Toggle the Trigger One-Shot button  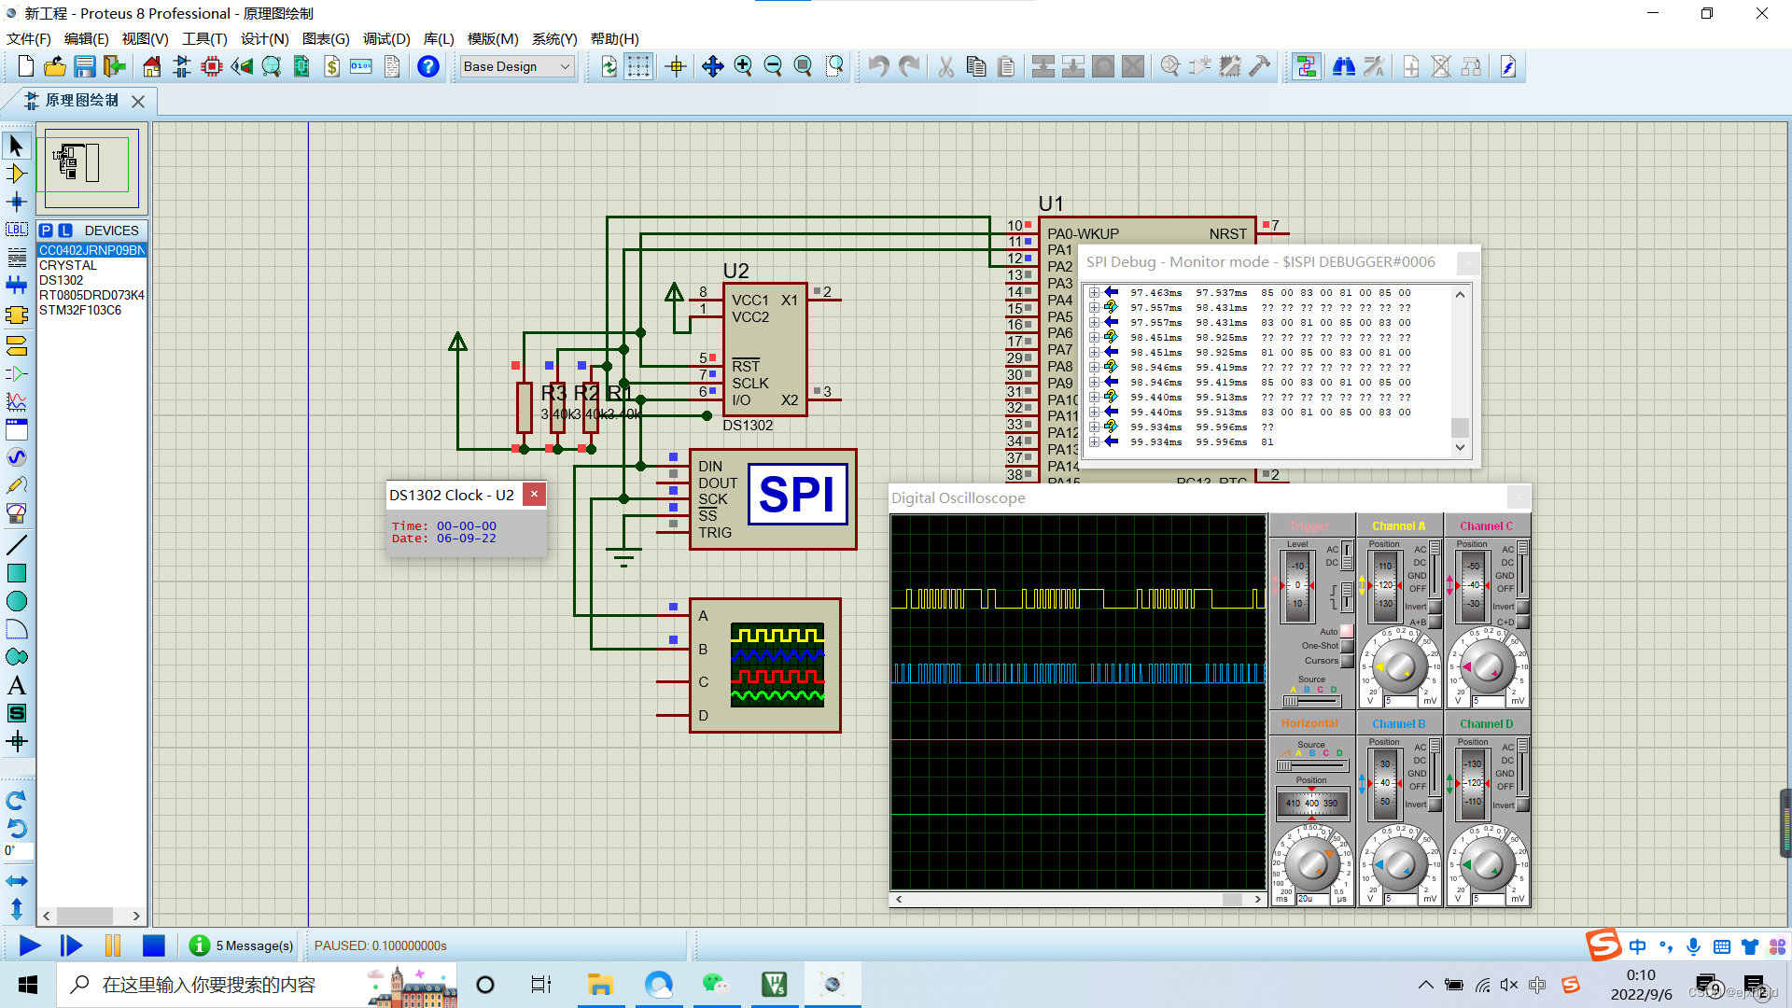coord(1347,646)
